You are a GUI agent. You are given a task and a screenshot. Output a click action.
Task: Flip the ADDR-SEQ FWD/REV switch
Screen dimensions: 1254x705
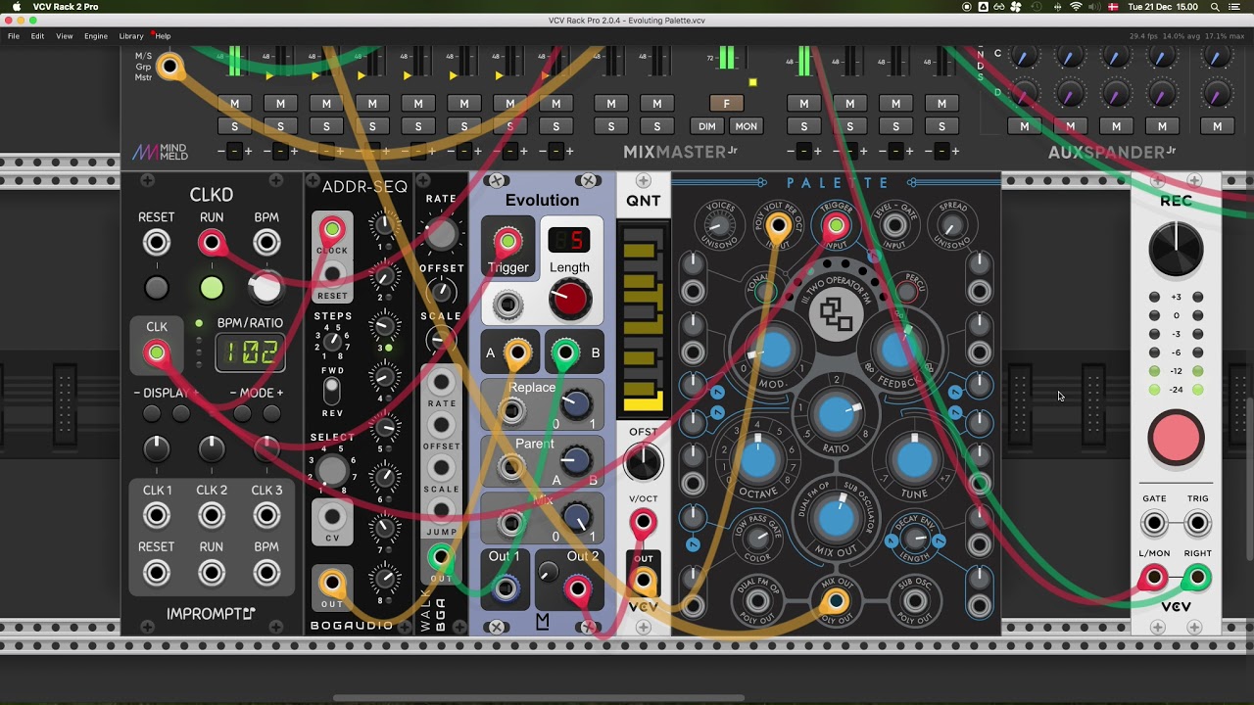click(332, 391)
